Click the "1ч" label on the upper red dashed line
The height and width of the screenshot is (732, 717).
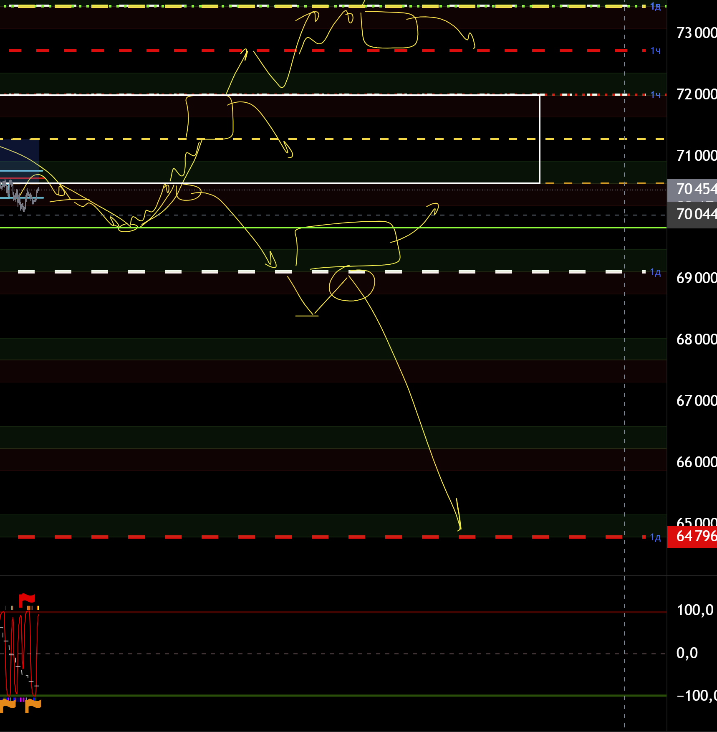[x=655, y=51]
